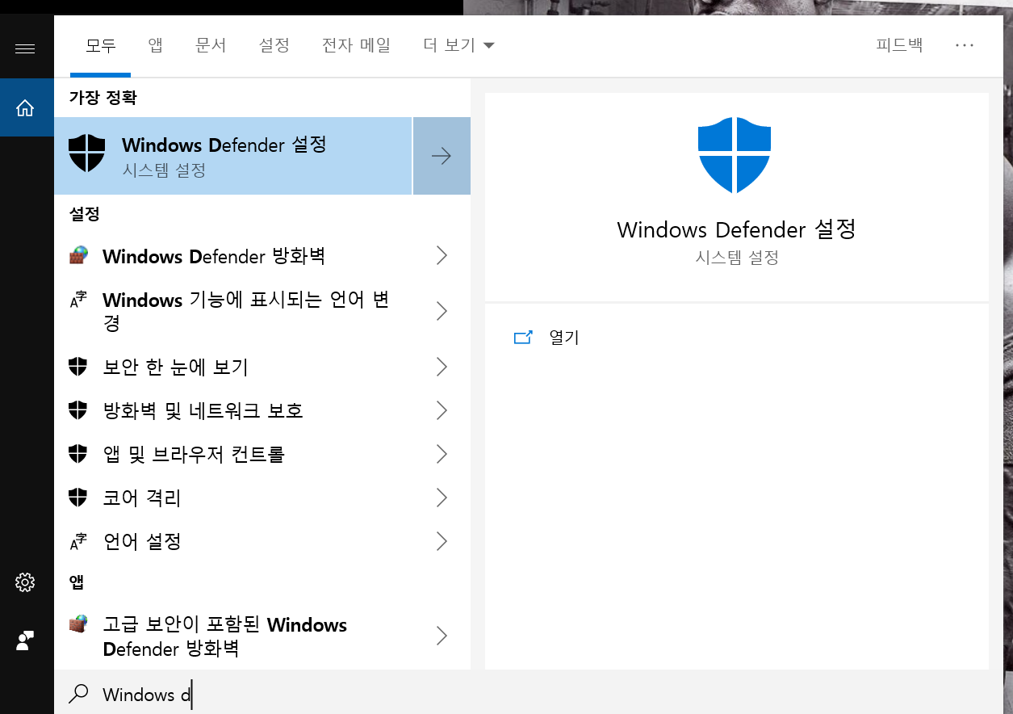Click the shield icon beside 코어 격리
Viewport: 1013px width, 714px height.
tap(77, 498)
